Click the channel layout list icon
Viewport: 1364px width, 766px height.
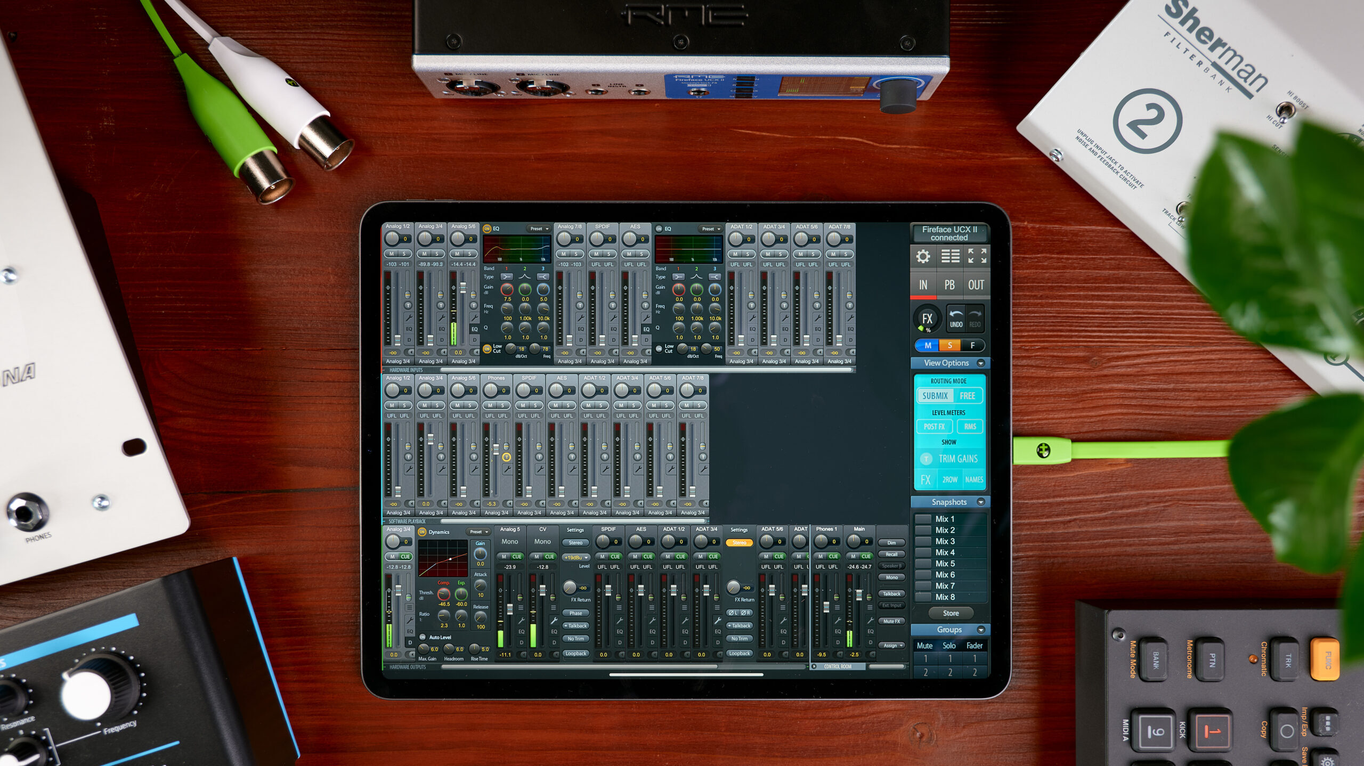coord(950,257)
